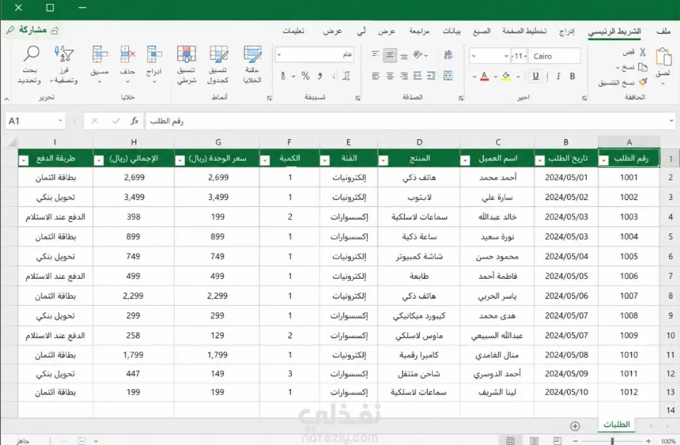Switch to the إدراج Insert tab
This screenshot has height=445, width=680.
coord(567,31)
